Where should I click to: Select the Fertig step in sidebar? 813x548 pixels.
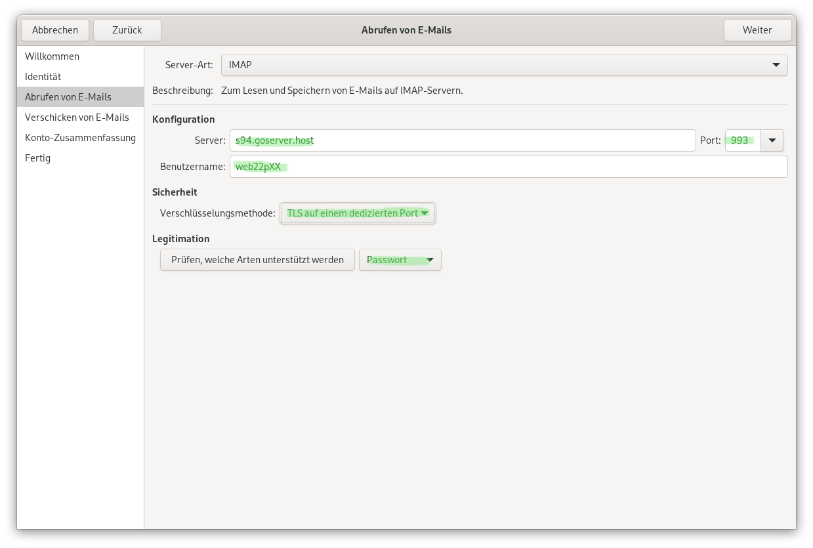pos(37,158)
